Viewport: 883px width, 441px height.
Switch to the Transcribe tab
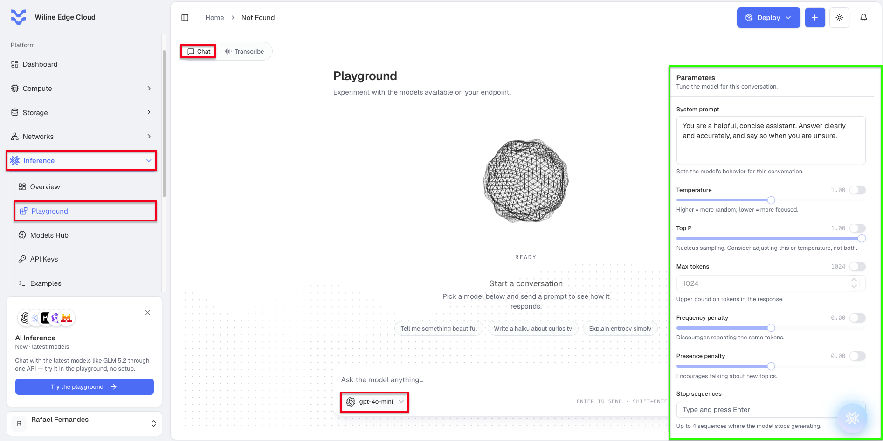[x=244, y=51]
